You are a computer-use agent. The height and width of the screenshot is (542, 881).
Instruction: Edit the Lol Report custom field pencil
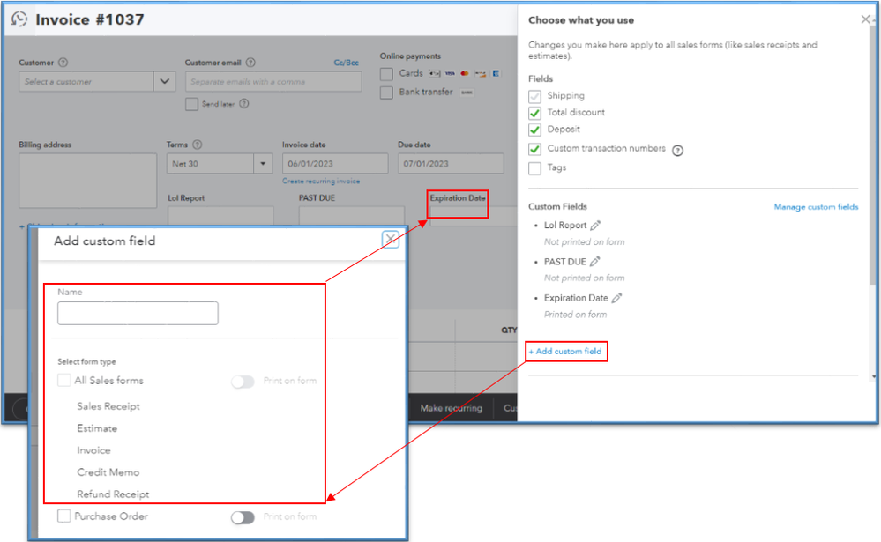point(595,226)
